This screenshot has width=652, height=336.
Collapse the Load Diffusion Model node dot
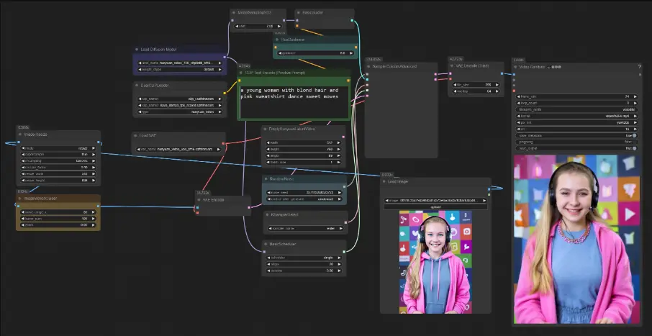[137, 50]
